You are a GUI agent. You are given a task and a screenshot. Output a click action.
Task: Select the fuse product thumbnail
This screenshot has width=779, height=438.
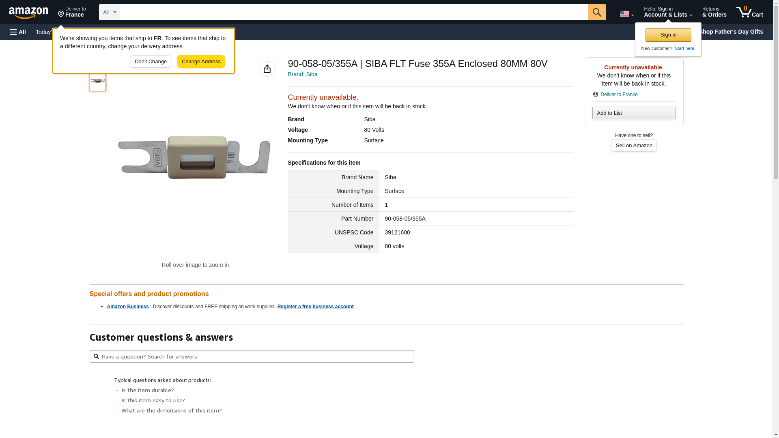click(98, 81)
